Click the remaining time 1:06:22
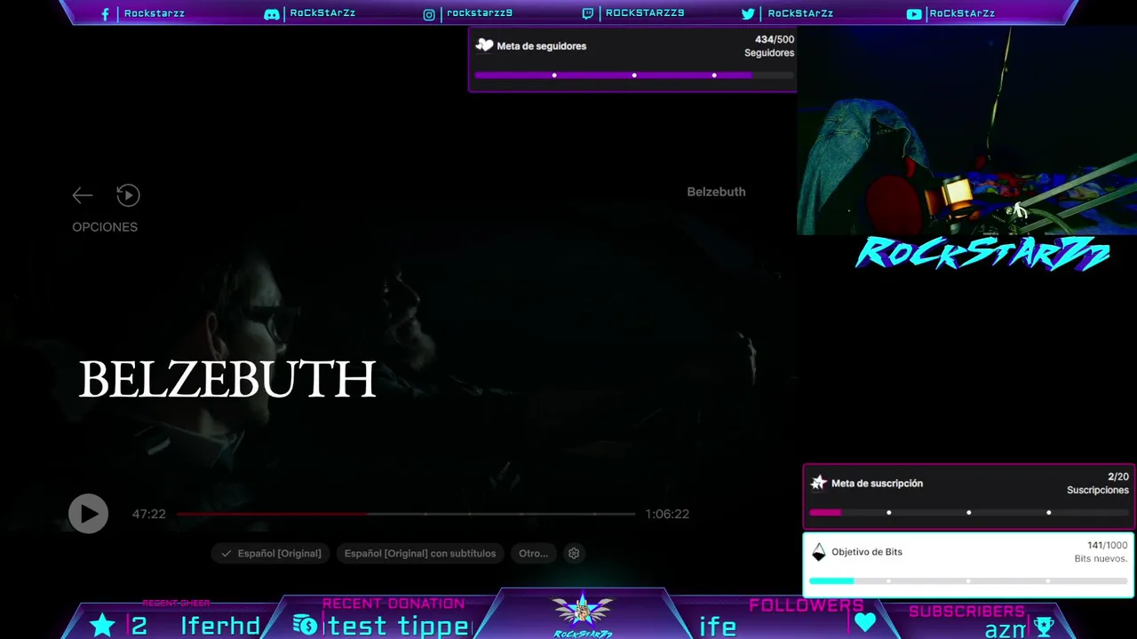Image resolution: width=1137 pixels, height=639 pixels. [x=667, y=514]
